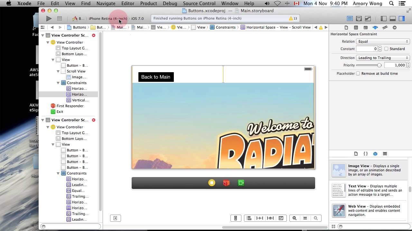Switch library to icon grid view
This screenshot has width=412, height=231.
[333, 226]
